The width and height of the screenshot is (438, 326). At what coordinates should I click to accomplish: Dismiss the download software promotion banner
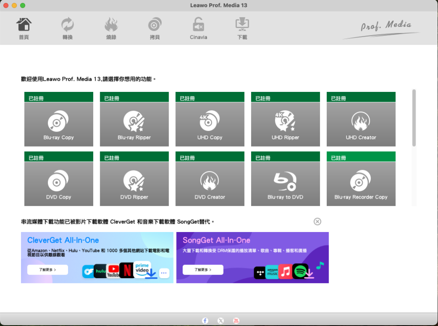[317, 222]
